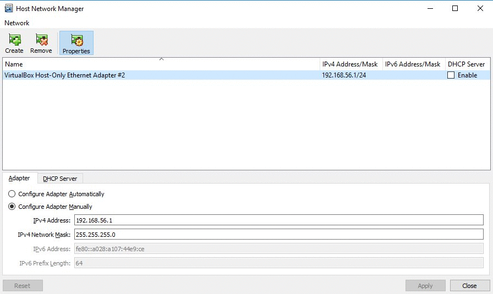
Task: Click the sort arrow above Name column
Action: [x=161, y=59]
